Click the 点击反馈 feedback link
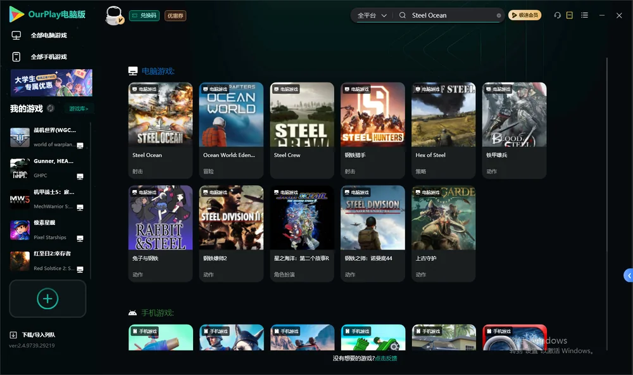 click(x=386, y=358)
